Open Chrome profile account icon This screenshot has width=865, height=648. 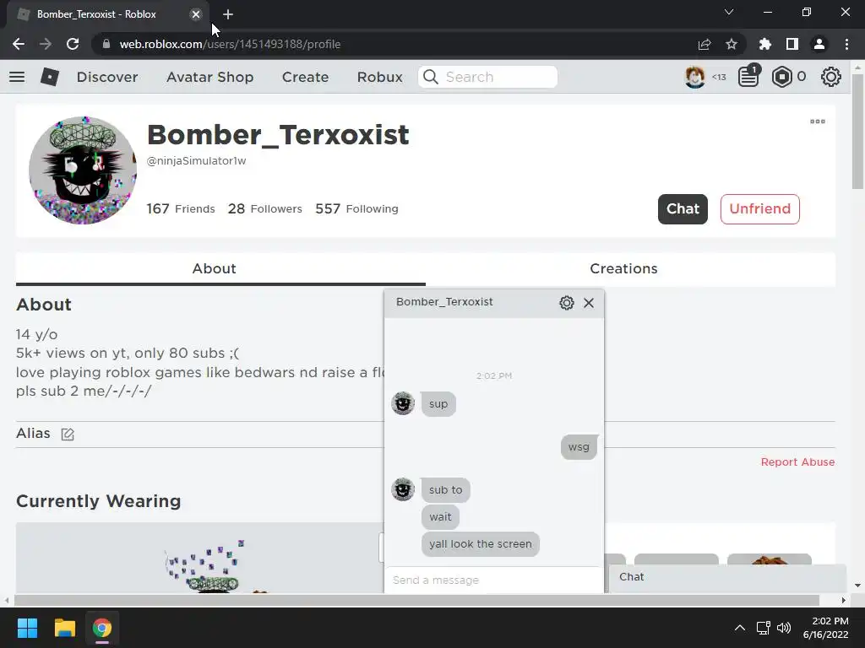pos(819,44)
